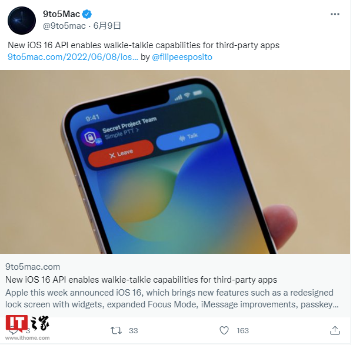Screen dimensions: 353x345
Task: Click the retweet icon
Action: coord(116,330)
